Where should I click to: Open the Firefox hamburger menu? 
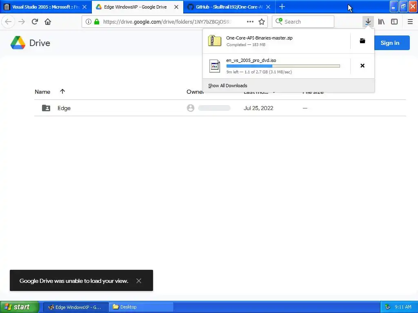[x=410, y=22]
